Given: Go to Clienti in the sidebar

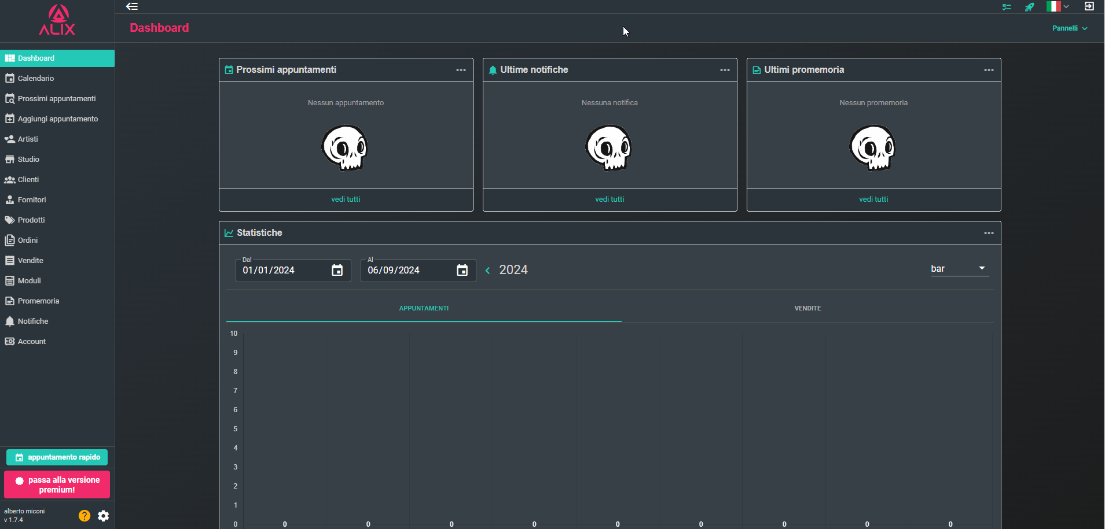Looking at the screenshot, I should pos(28,180).
